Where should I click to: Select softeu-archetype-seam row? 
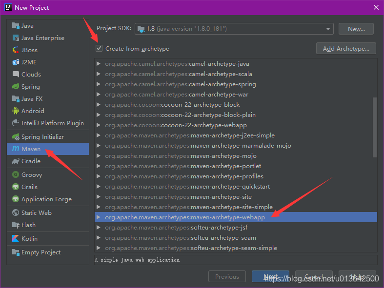pos(236,238)
